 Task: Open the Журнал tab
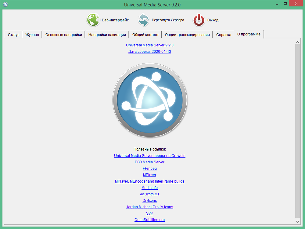coord(32,35)
